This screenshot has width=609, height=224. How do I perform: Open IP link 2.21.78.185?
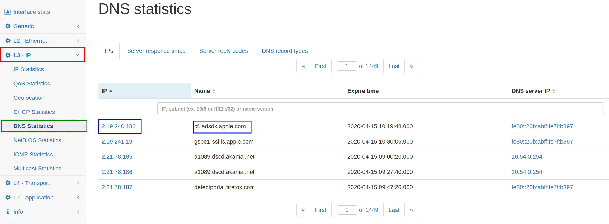pos(117,156)
